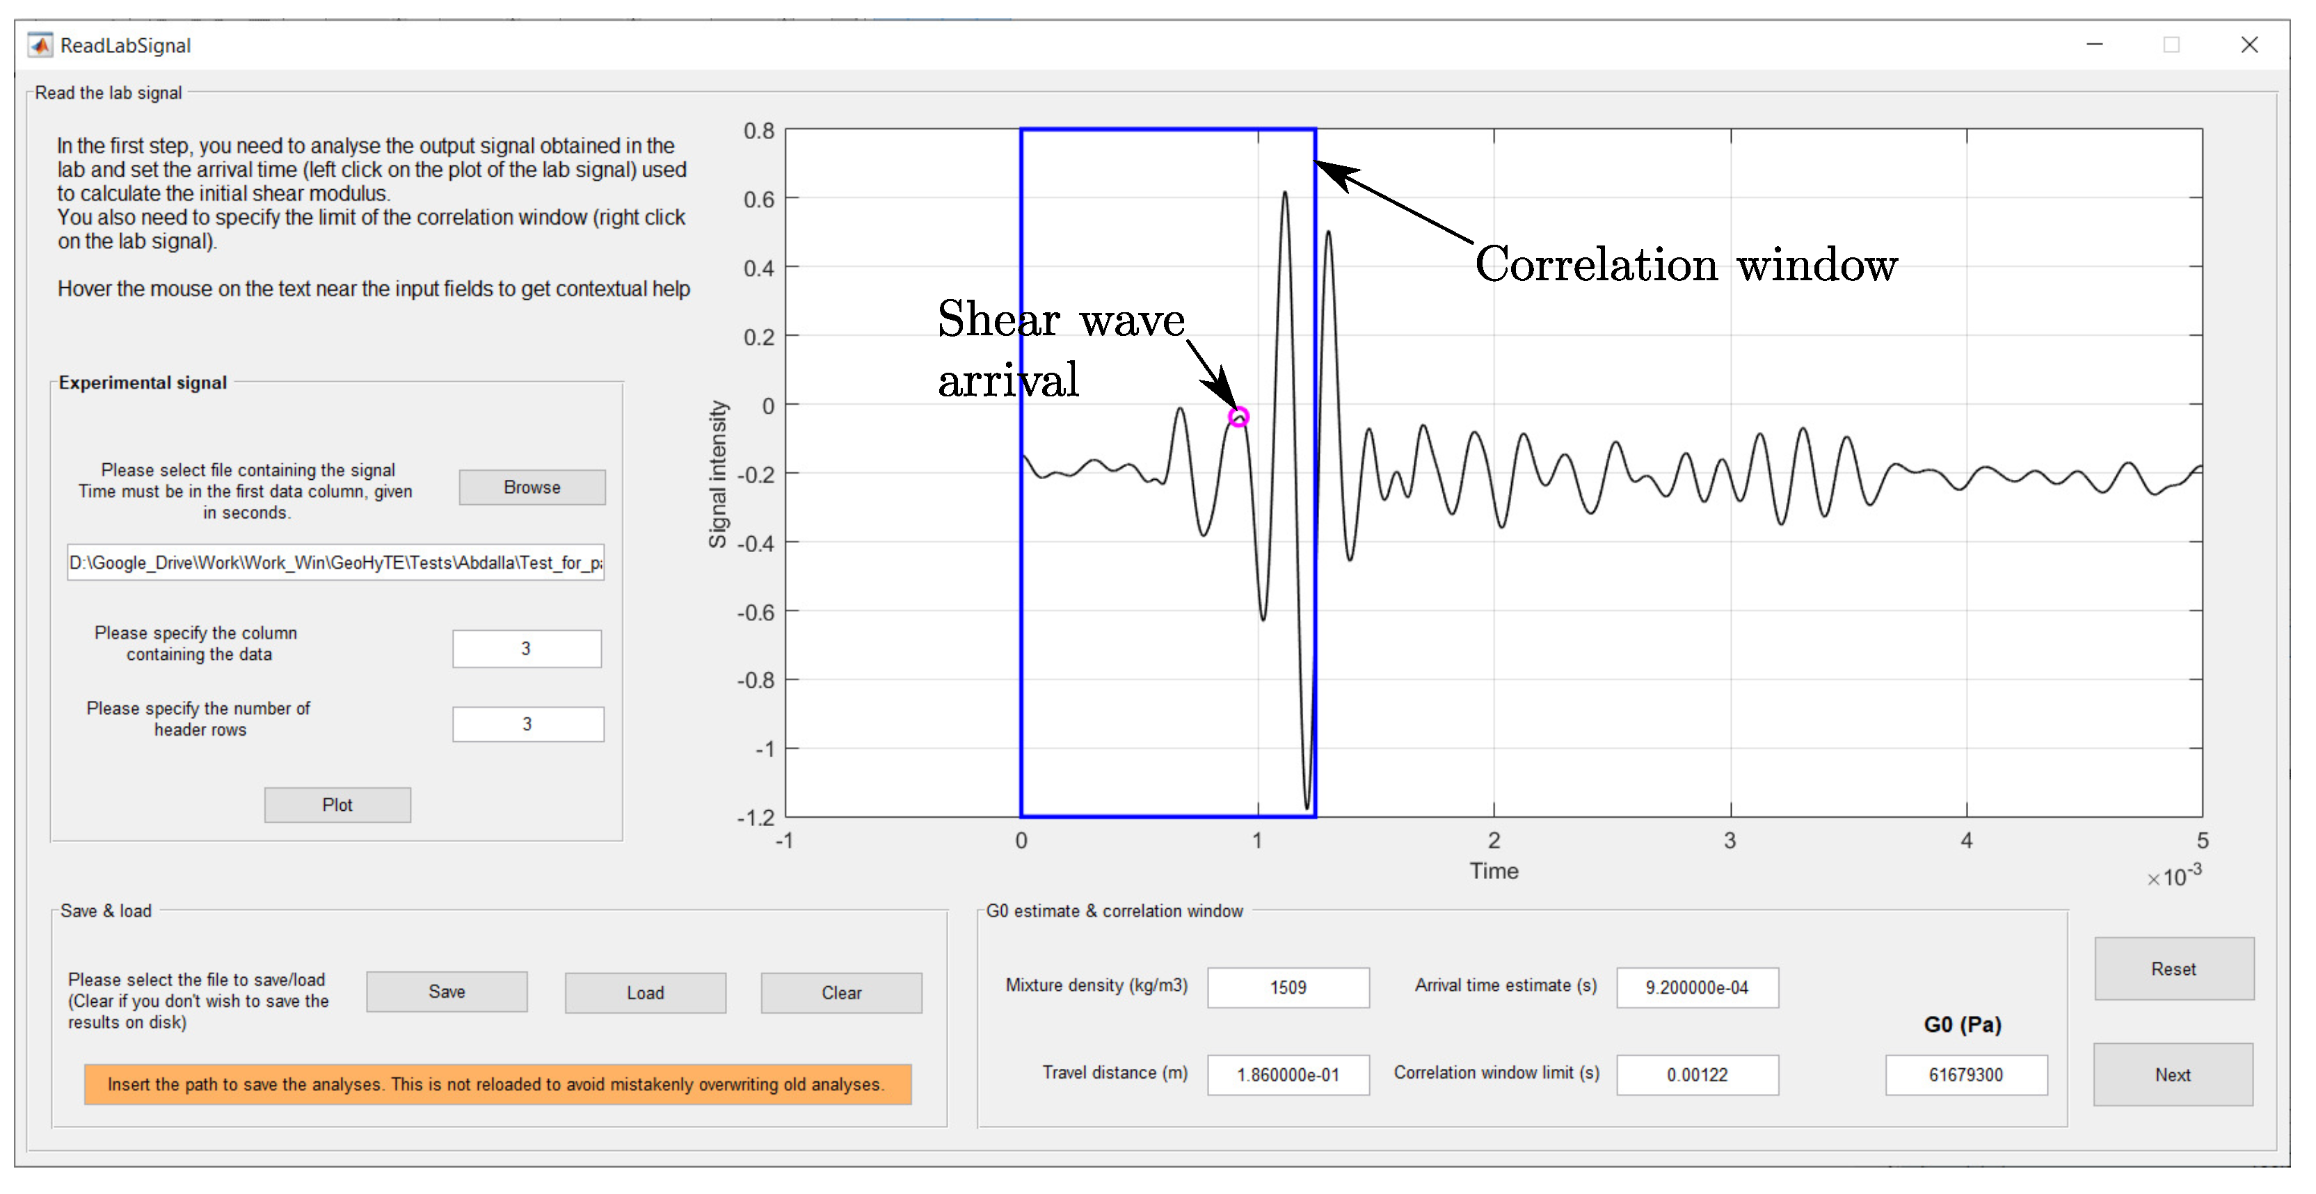Click the Load button
The image size is (2316, 1194).
[x=645, y=992]
